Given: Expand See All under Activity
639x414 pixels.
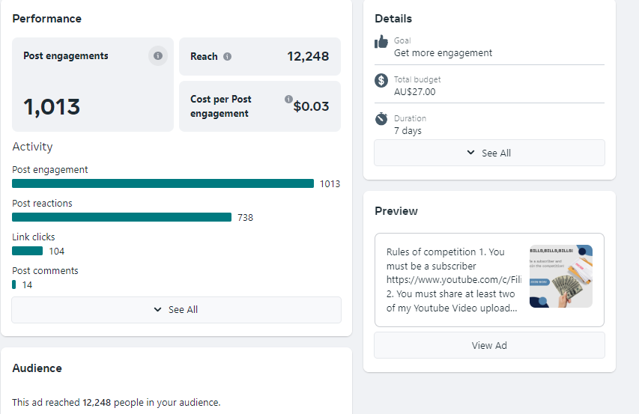Looking at the screenshot, I should tap(176, 310).
